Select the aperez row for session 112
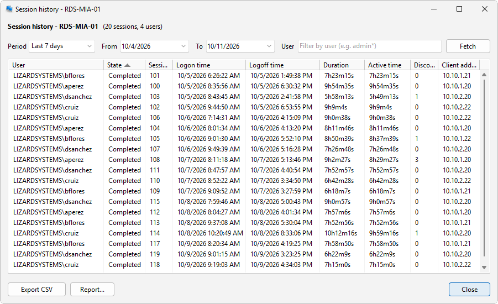 (244, 212)
